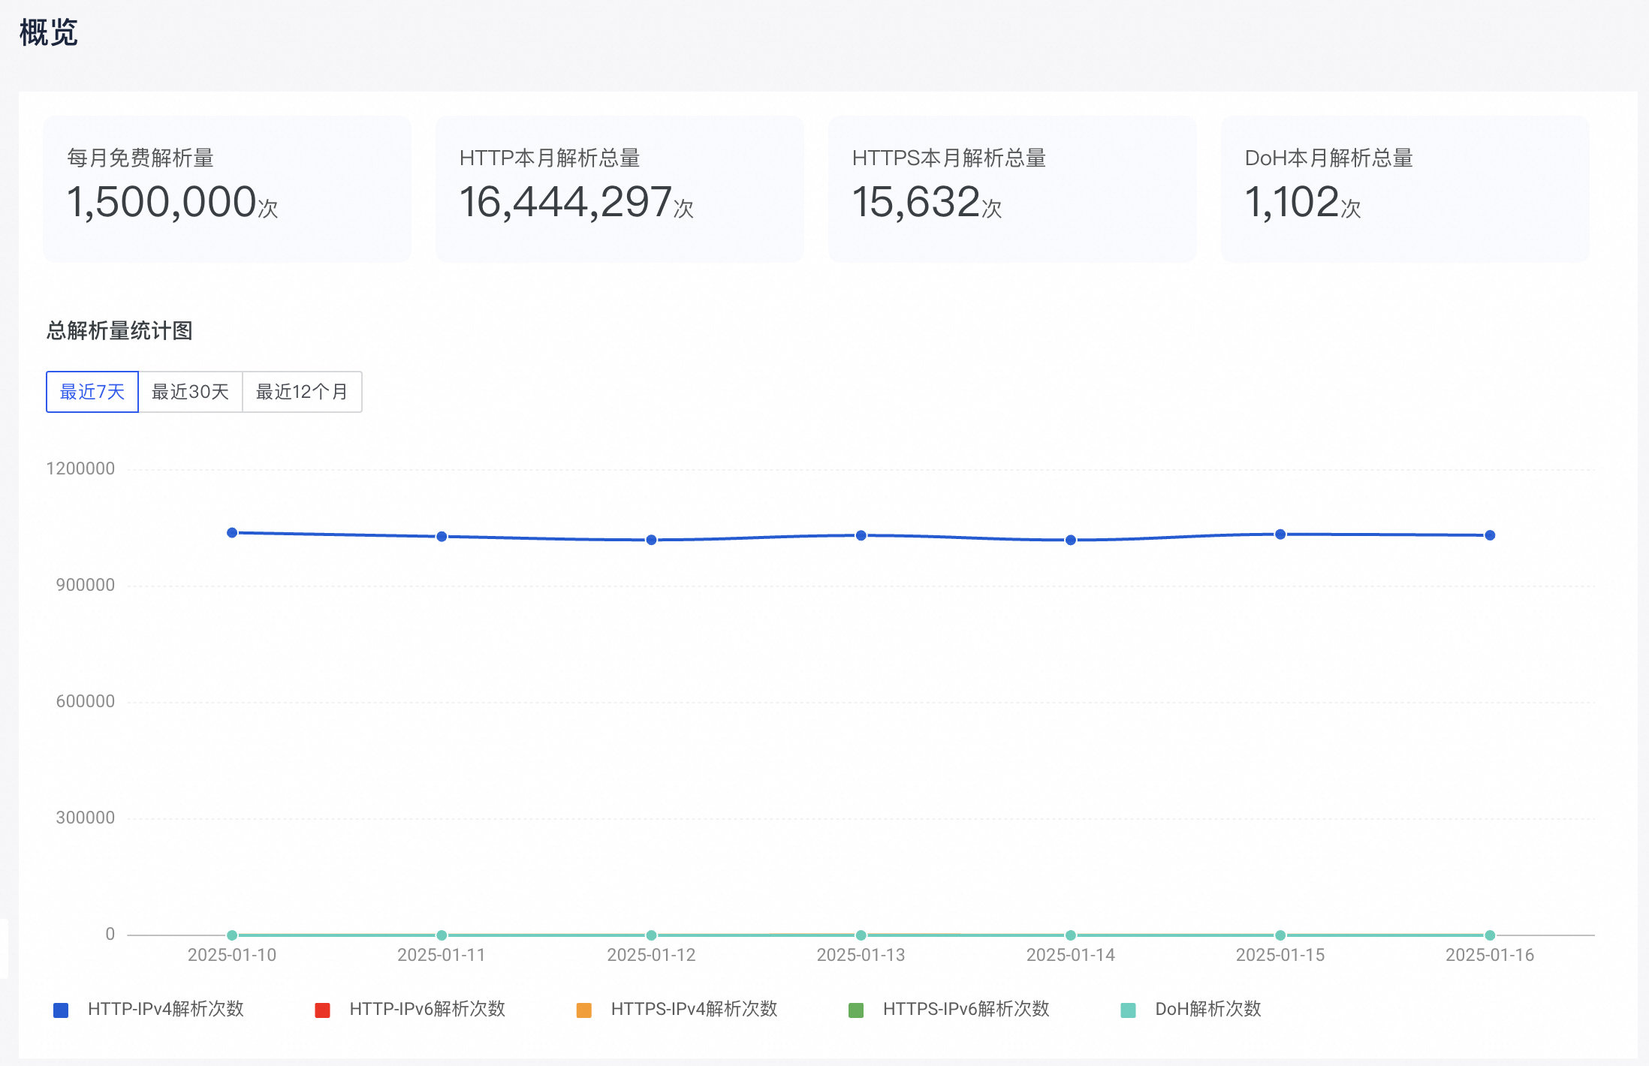Click blue data point for 2025-01-15
Screen dimensions: 1649x1066
(x=1280, y=534)
